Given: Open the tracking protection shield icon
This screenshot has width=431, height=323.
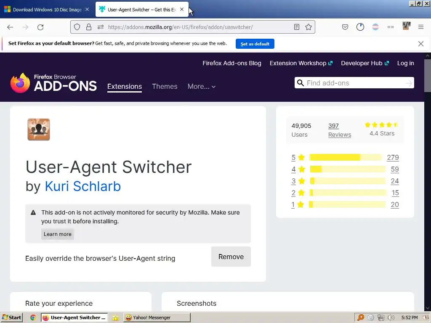Looking at the screenshot, I should click(x=77, y=27).
